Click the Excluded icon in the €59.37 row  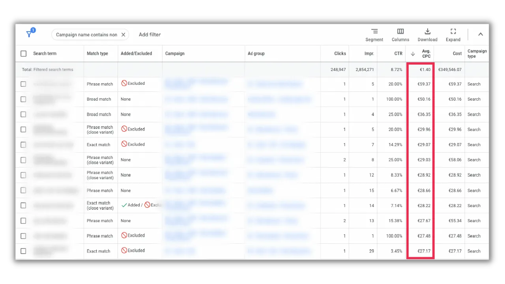click(124, 84)
